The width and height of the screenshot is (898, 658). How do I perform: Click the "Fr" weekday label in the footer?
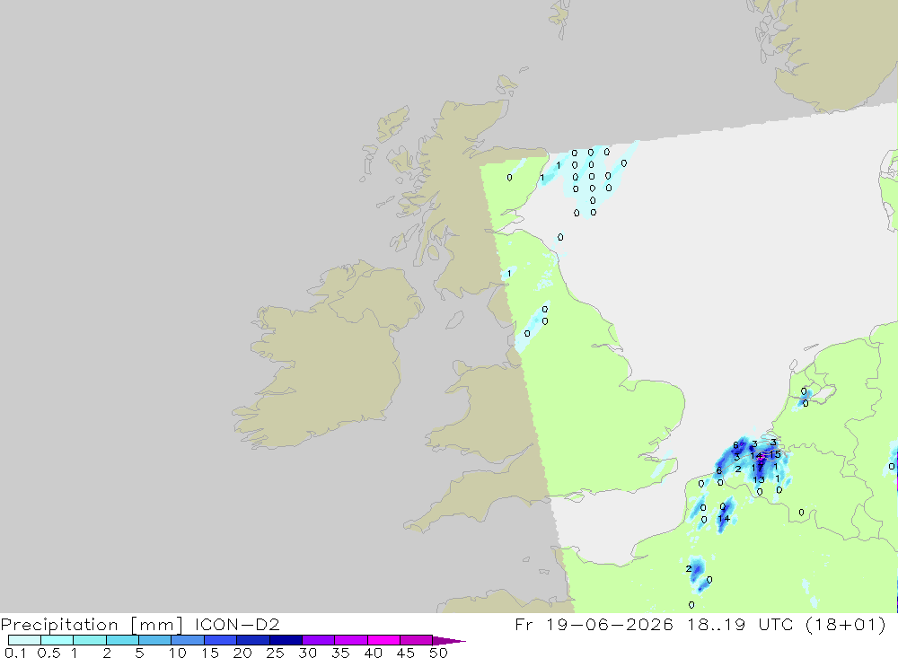(x=524, y=624)
